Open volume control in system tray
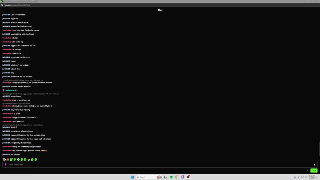The height and width of the screenshot is (180, 320). click(x=305, y=177)
